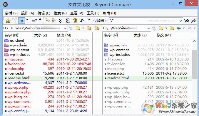Toggle the Show All asterisk button
The width and height of the screenshot is (199, 116).
pyautogui.click(x=21, y=21)
